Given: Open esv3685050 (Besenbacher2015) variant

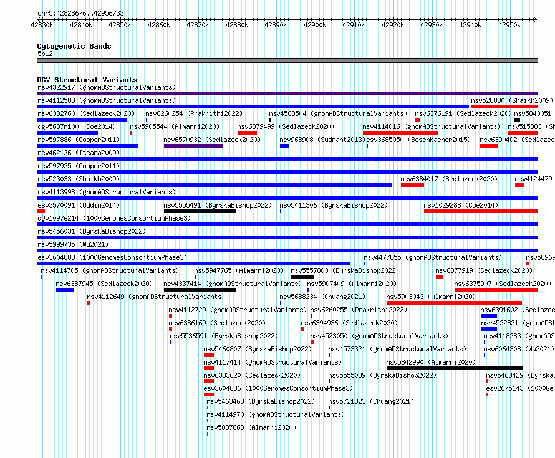Looking at the screenshot, I should 418,140.
